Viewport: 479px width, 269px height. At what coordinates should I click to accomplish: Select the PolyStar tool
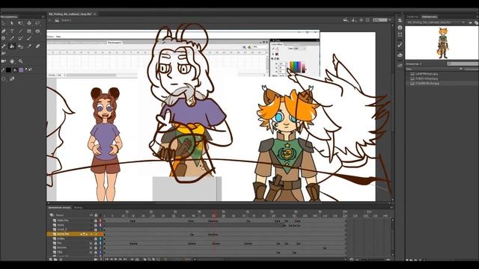3,38
